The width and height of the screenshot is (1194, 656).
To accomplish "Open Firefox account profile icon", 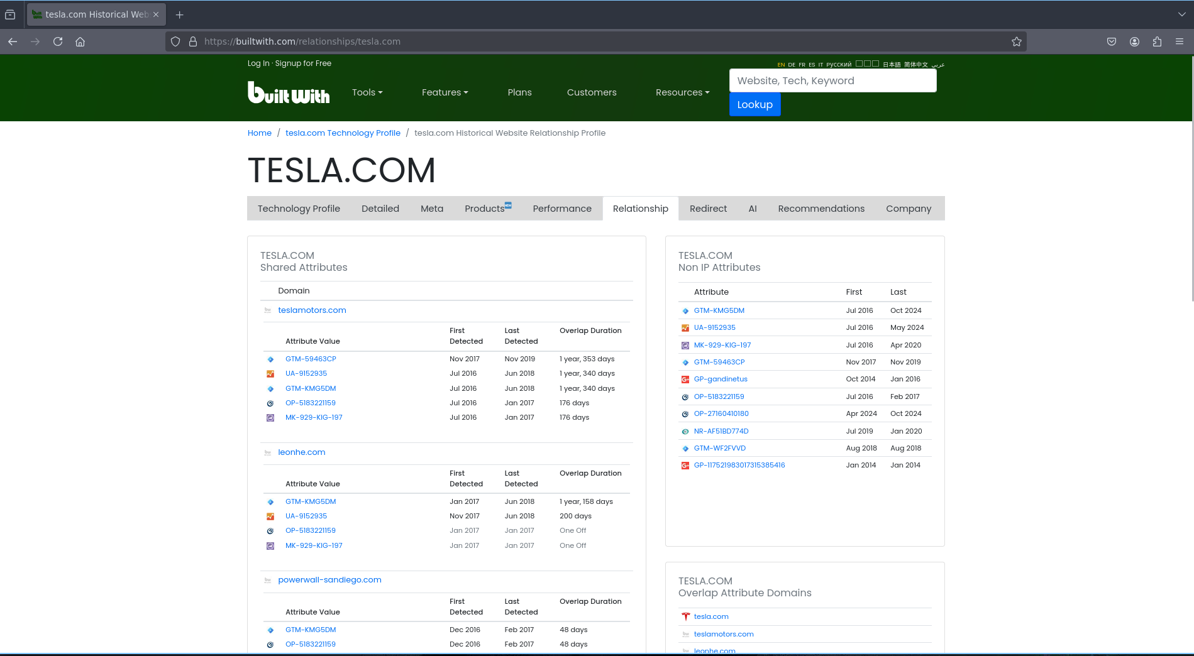I will coord(1134,41).
